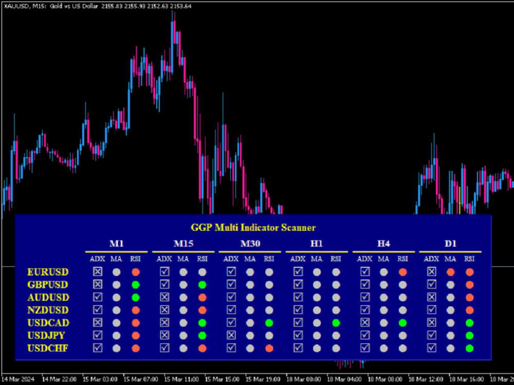Toggle GBPUSD ADX checkbox under M1

pos(98,284)
